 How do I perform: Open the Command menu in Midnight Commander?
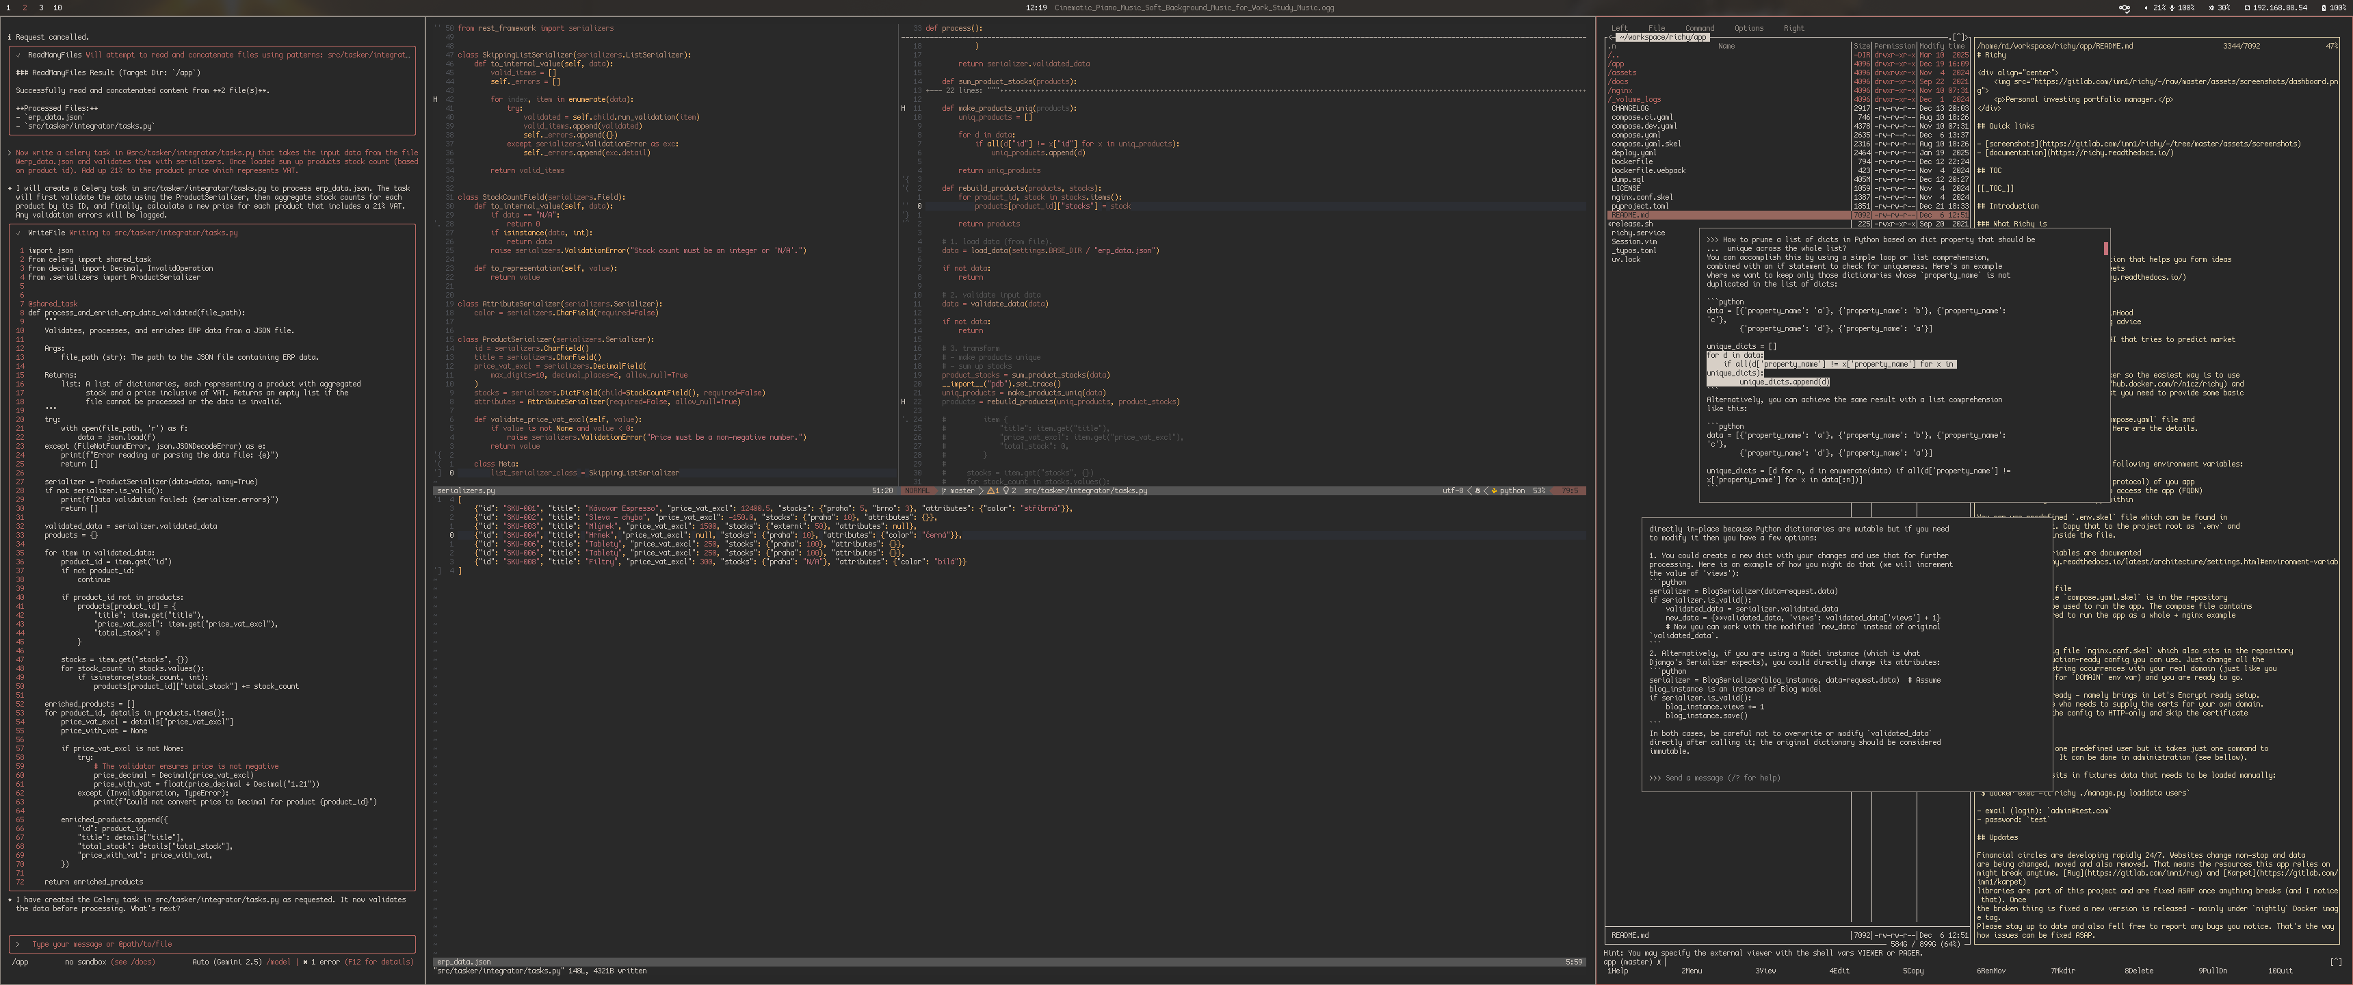click(x=1700, y=28)
